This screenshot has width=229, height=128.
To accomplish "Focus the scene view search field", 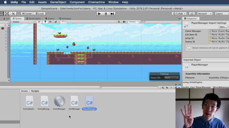I will [160, 22].
